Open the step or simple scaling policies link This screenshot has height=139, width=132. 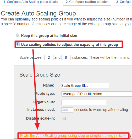pos(73,136)
